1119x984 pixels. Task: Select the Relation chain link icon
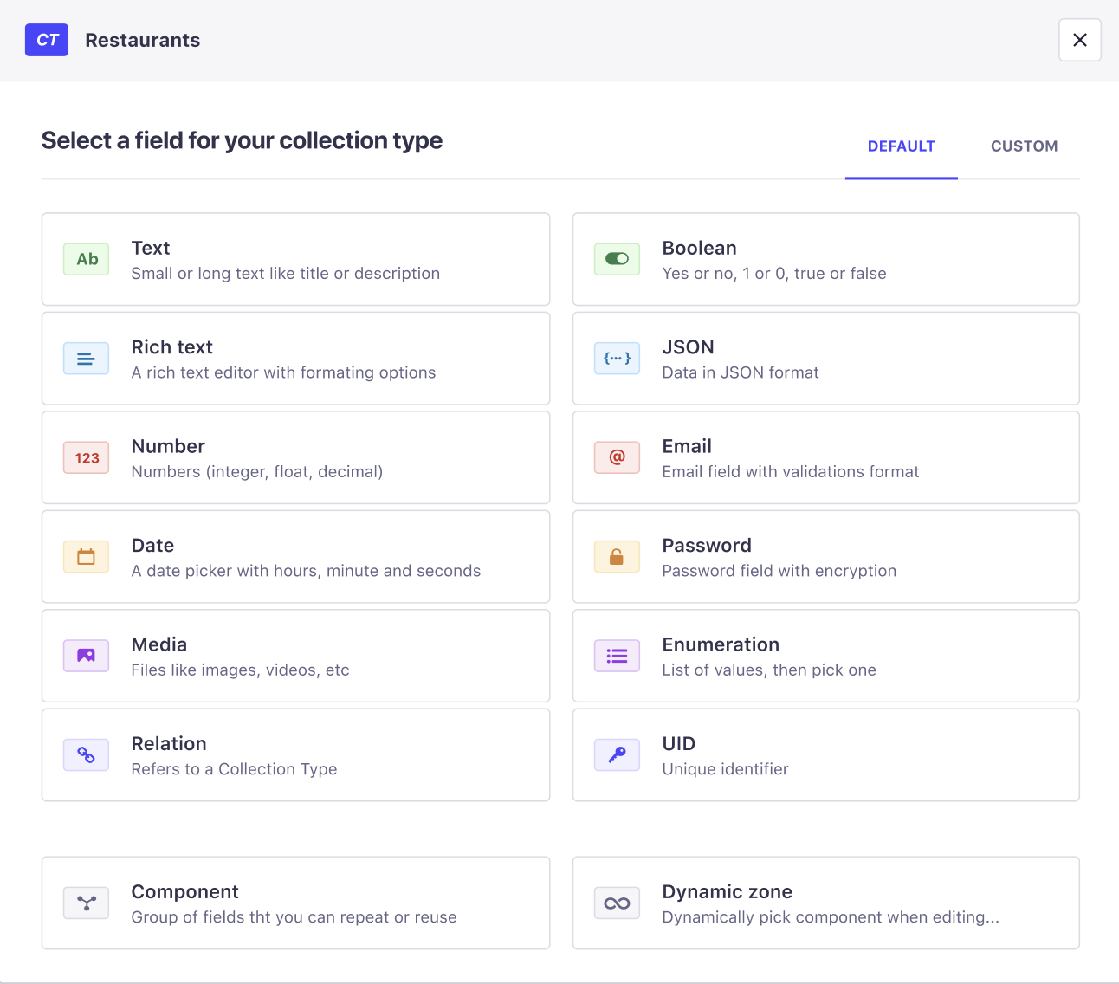tap(87, 755)
